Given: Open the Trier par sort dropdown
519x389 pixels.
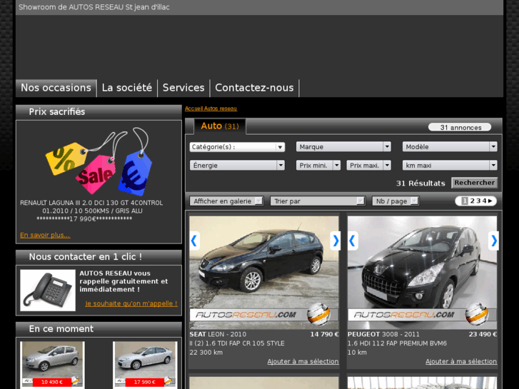Looking at the screenshot, I should 319,201.
